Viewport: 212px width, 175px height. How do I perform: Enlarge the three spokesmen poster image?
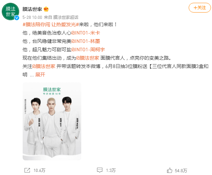(52, 121)
